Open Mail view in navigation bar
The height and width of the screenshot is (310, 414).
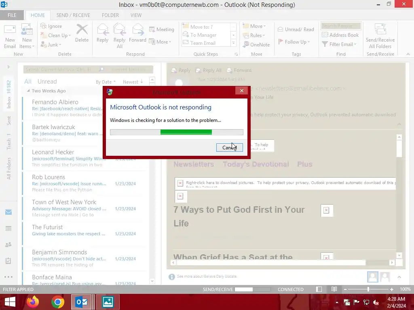coord(8,212)
